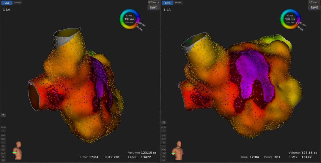Select the Live tab in right pane
Viewport: 321px width, 163px height.
point(167,3)
